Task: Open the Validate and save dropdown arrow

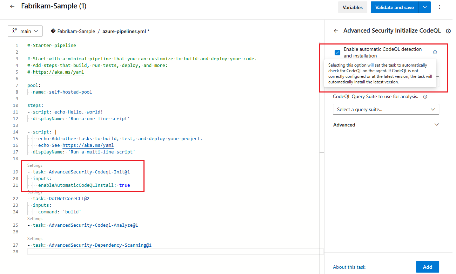Action: click(x=425, y=7)
